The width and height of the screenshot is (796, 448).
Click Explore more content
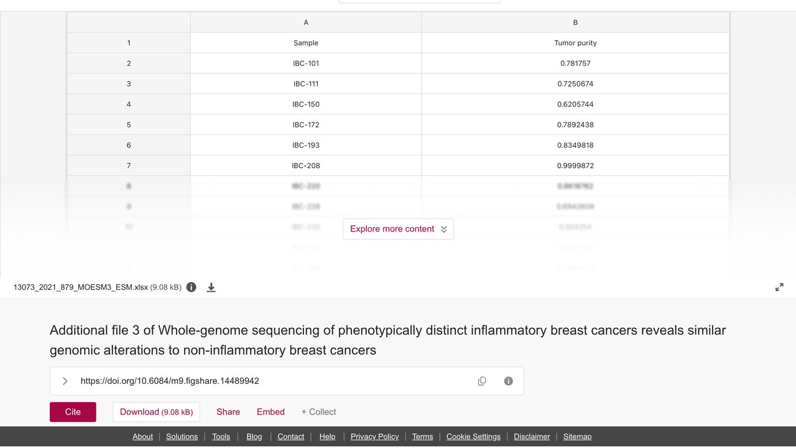(398, 229)
